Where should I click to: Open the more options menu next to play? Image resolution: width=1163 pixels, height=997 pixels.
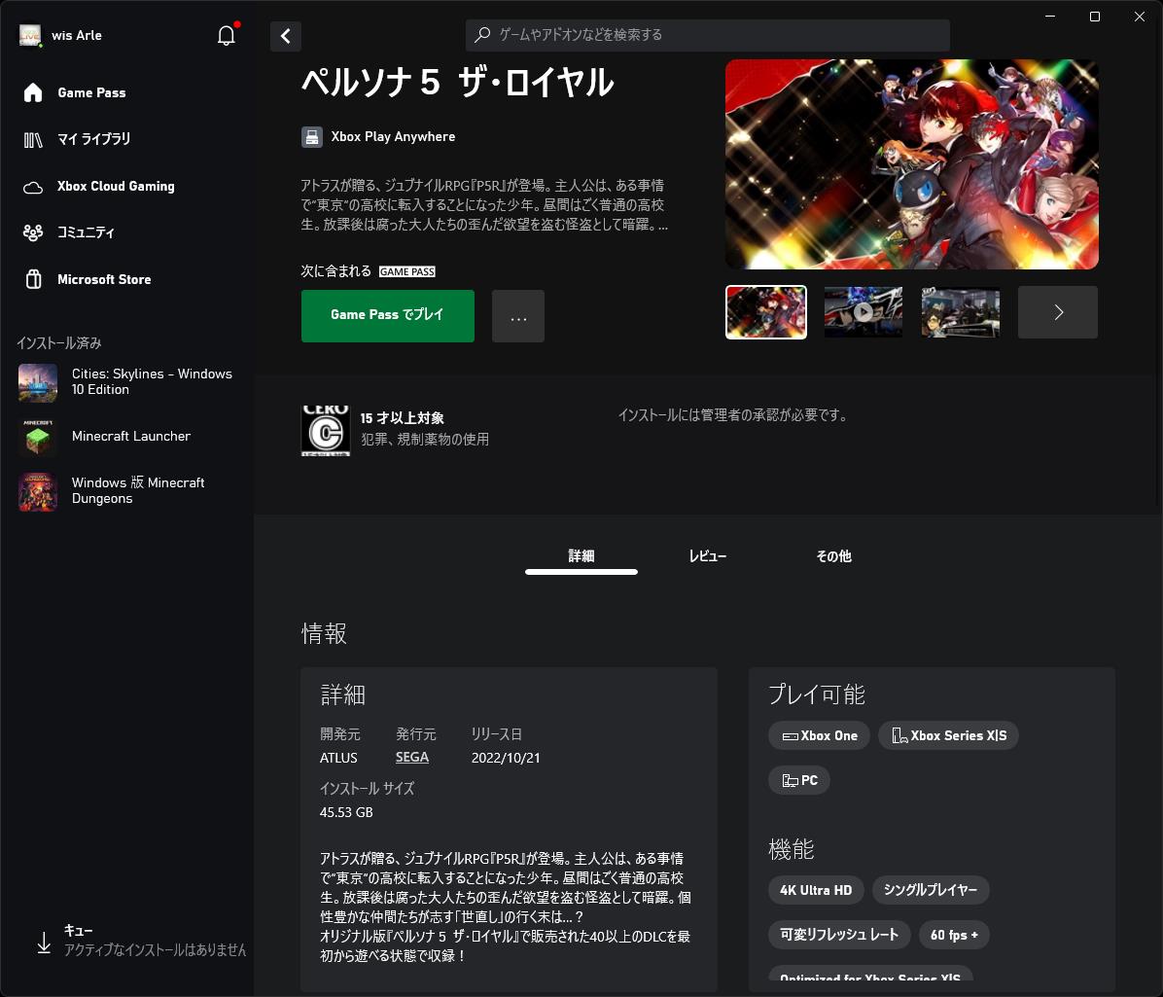click(x=518, y=315)
